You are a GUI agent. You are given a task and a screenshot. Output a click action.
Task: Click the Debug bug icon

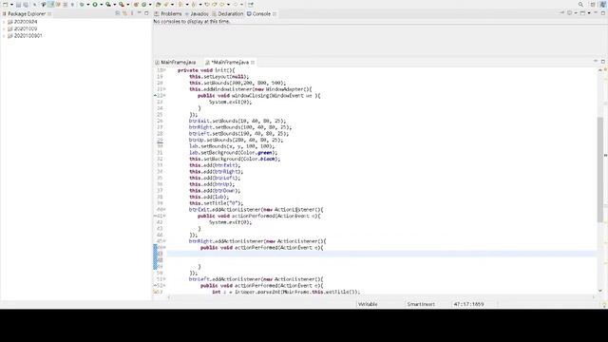coord(82,5)
